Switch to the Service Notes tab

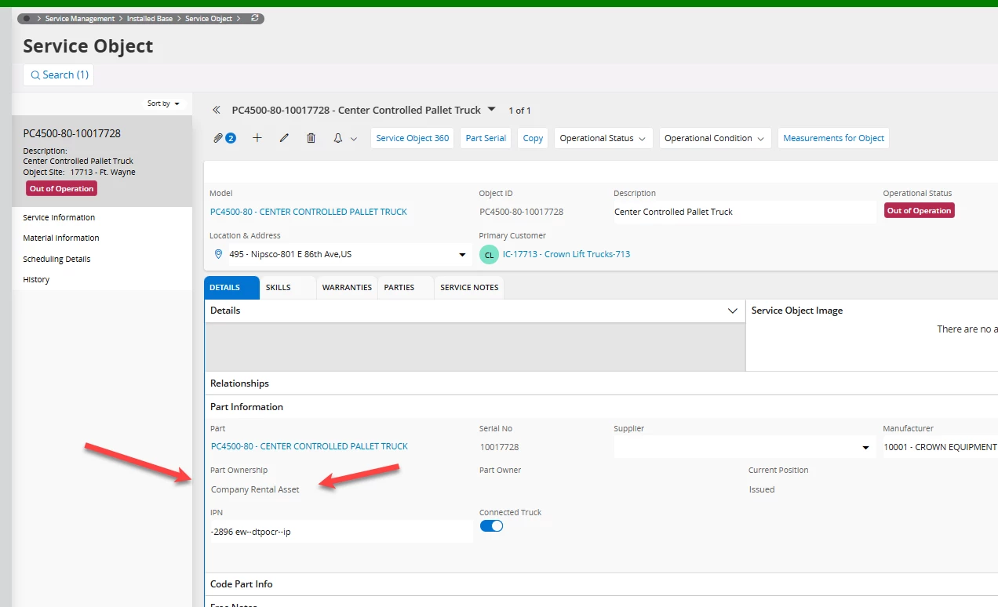tap(469, 288)
